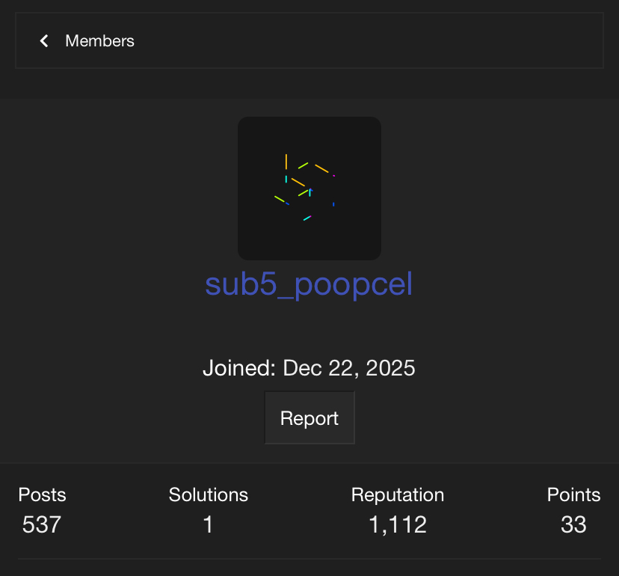Screen dimensions: 619x576
Task: Open the sub5_poopcel avatar image
Action: [x=309, y=188]
